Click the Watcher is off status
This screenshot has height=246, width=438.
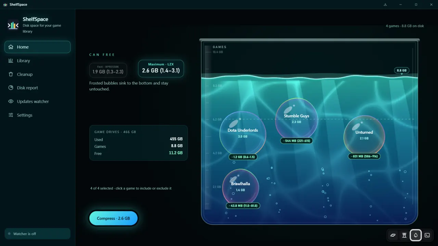coord(37,234)
